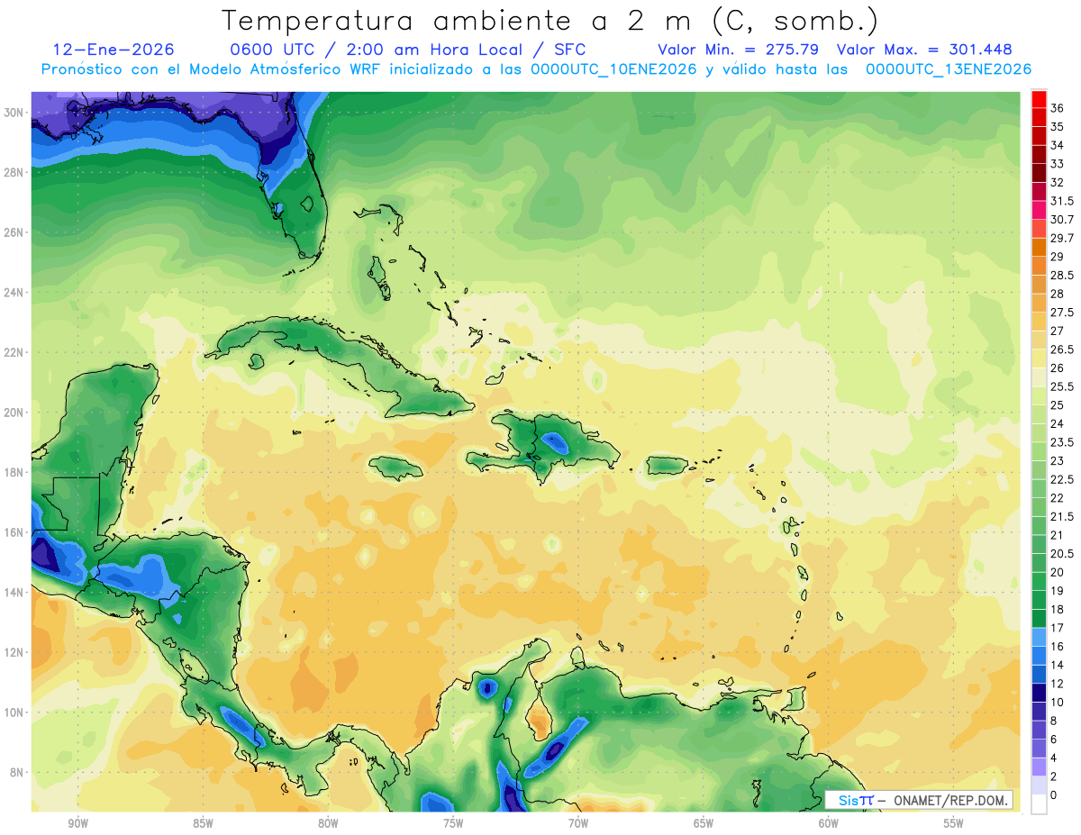Click the 18N latitude label
This screenshot has width=1081, height=835.
point(14,472)
